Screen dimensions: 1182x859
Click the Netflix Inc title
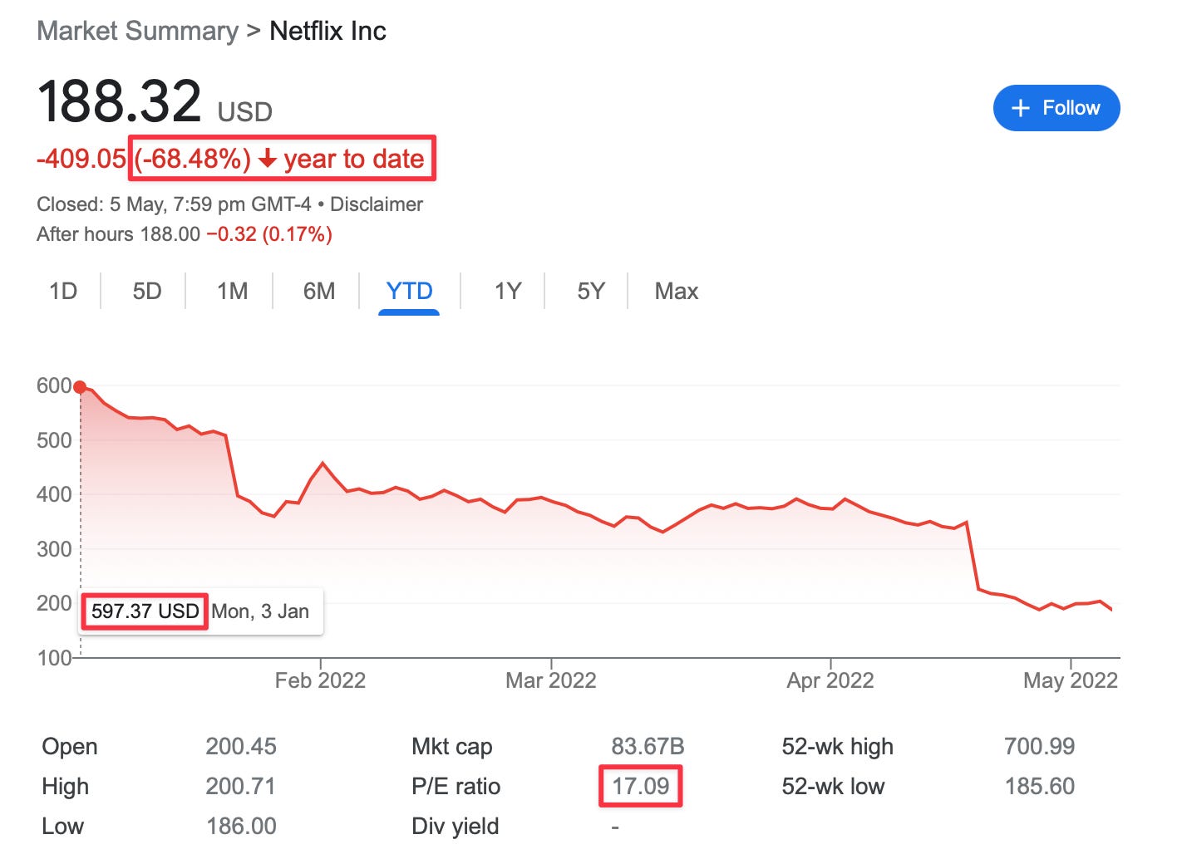click(328, 31)
